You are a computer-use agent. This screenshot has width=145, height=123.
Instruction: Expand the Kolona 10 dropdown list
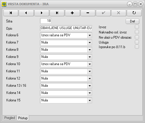[x=90, y=64]
